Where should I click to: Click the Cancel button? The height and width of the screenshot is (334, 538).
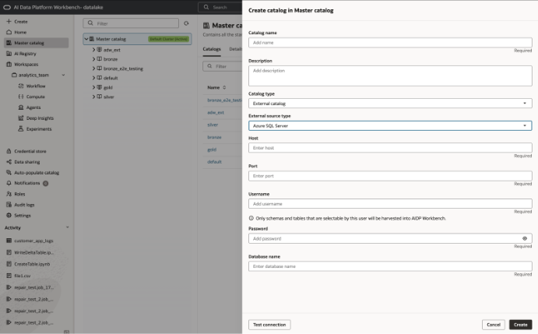pyautogui.click(x=494, y=325)
